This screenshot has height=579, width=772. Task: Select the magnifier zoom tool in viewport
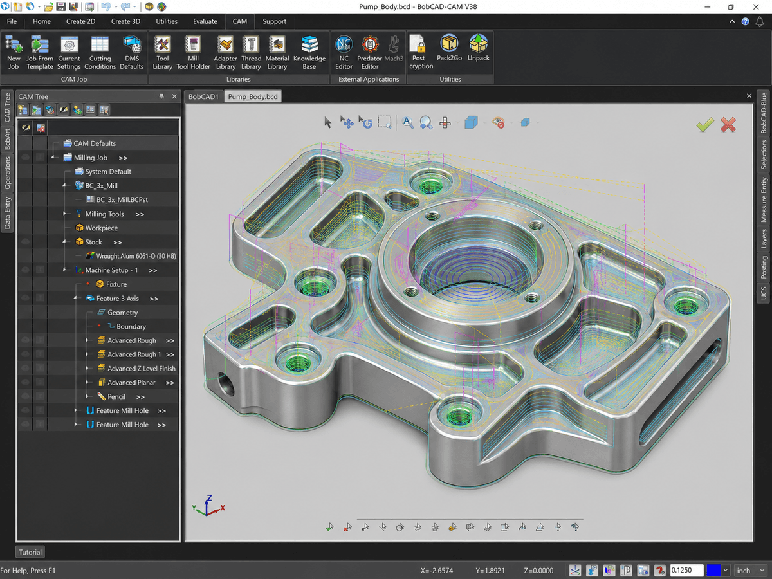click(426, 122)
